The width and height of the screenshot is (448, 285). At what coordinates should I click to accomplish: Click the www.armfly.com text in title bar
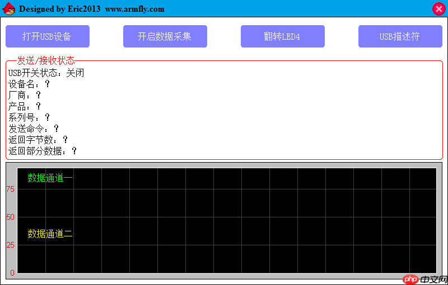pos(134,9)
